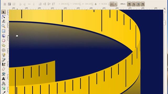Click W field spinner arrows
This screenshot has width=168, height=94.
[93, 4]
